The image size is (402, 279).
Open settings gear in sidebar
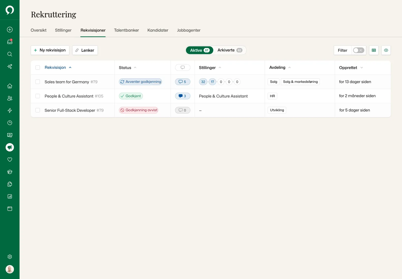(x=10, y=257)
